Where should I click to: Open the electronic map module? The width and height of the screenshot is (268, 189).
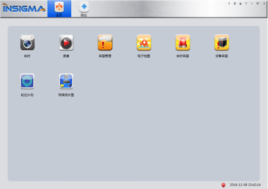pos(144,42)
